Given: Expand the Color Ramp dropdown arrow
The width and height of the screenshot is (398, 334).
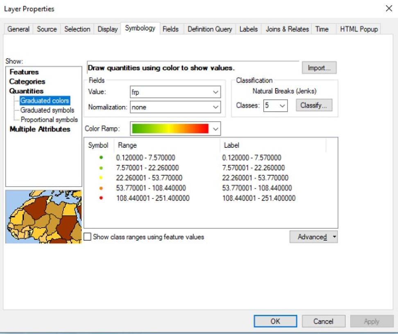Looking at the screenshot, I should 215,129.
